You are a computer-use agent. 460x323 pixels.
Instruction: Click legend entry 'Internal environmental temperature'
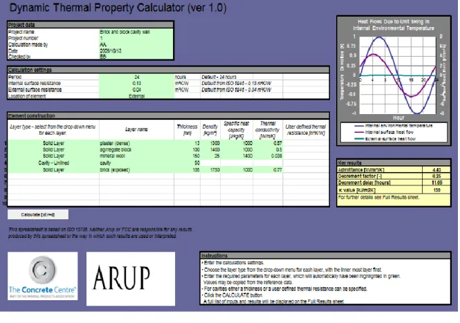[394, 126]
